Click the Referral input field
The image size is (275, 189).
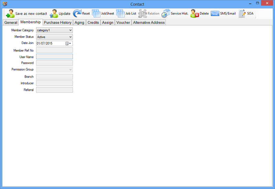click(x=54, y=90)
